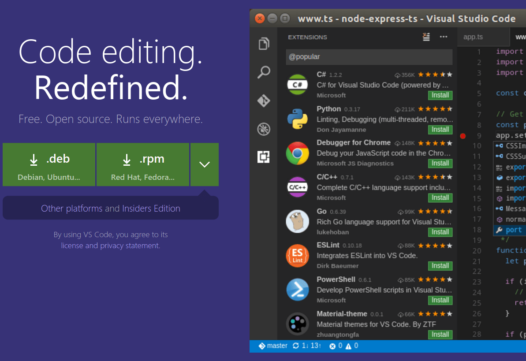Select the Debugger for Chrome logo
Screen dimensions: 526x361
coord(298,153)
